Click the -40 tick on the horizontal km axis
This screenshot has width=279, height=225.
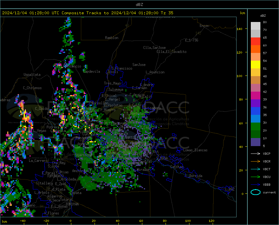click(23, 221)
